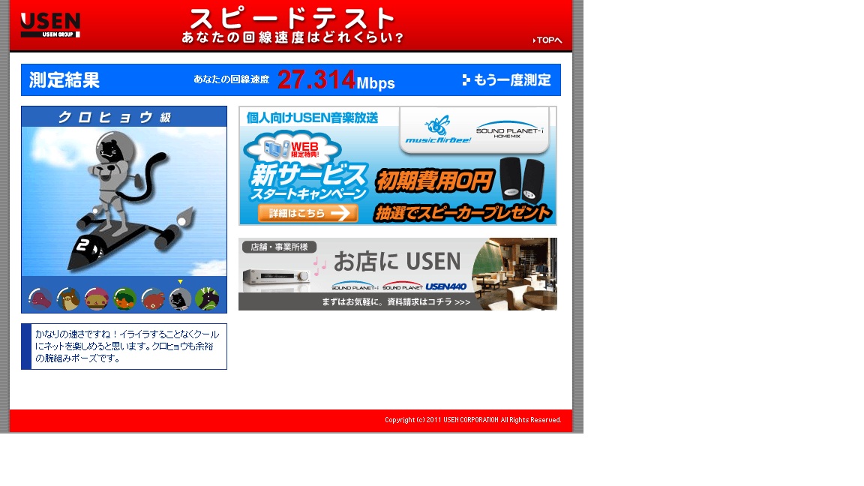Click the 測定結果 heading
The height and width of the screenshot is (486, 864).
tap(64, 80)
